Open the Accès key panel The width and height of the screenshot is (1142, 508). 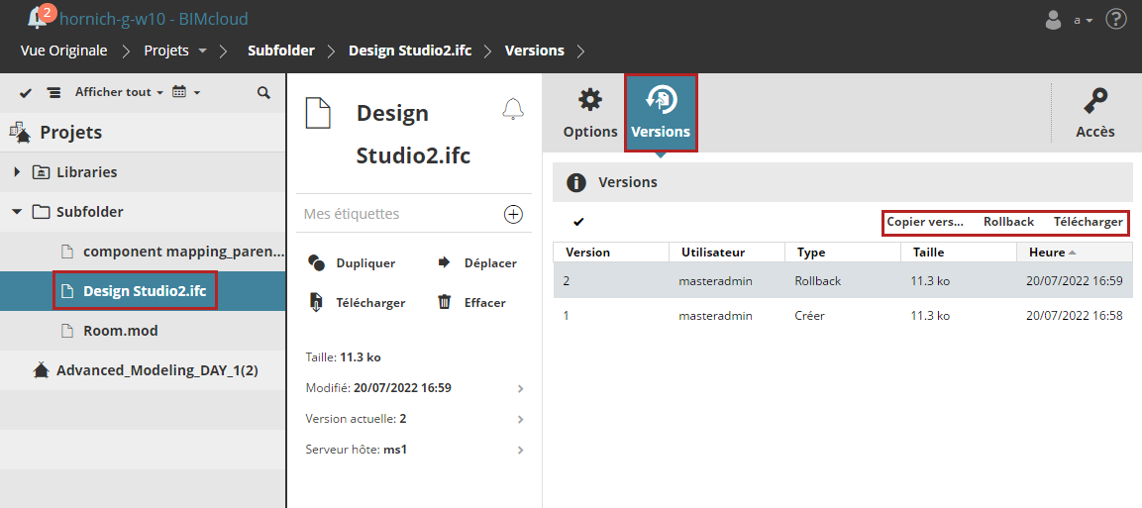tap(1094, 114)
